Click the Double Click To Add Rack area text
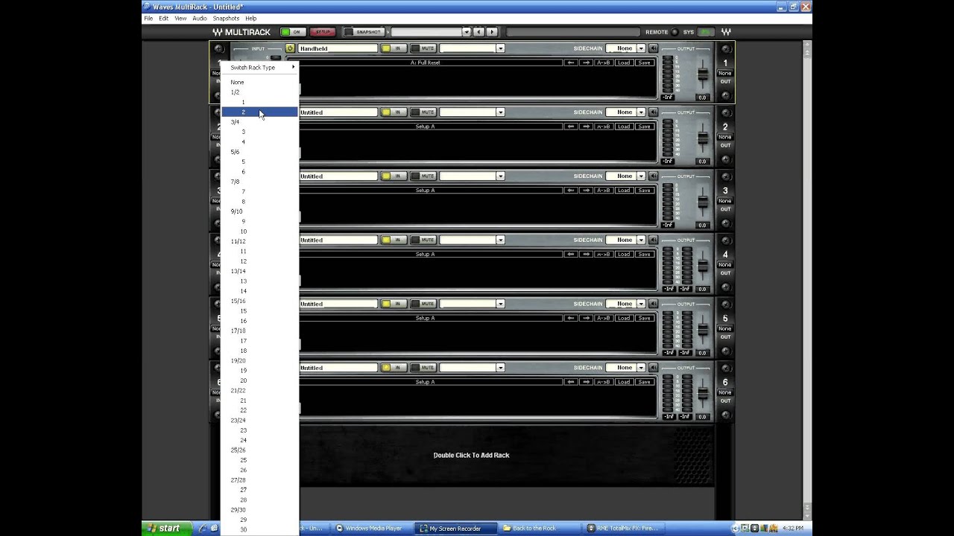 click(471, 455)
